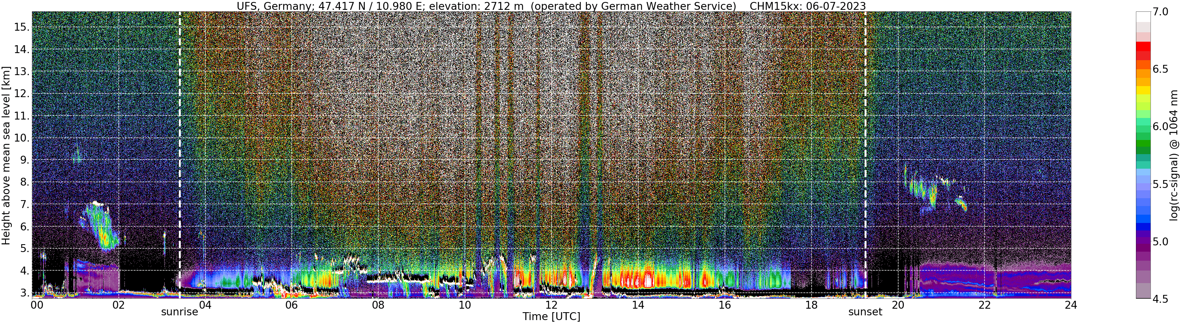The width and height of the screenshot is (1182, 324).
Task: Click the height tick label '9.'
Action: [25, 160]
